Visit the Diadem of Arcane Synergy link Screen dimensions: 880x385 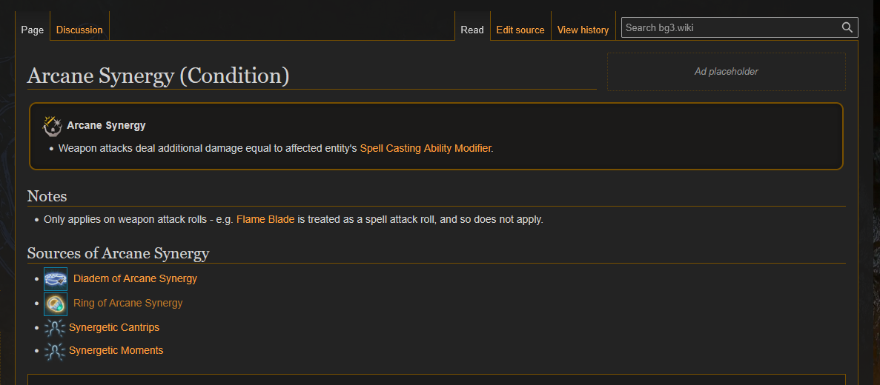tap(135, 278)
